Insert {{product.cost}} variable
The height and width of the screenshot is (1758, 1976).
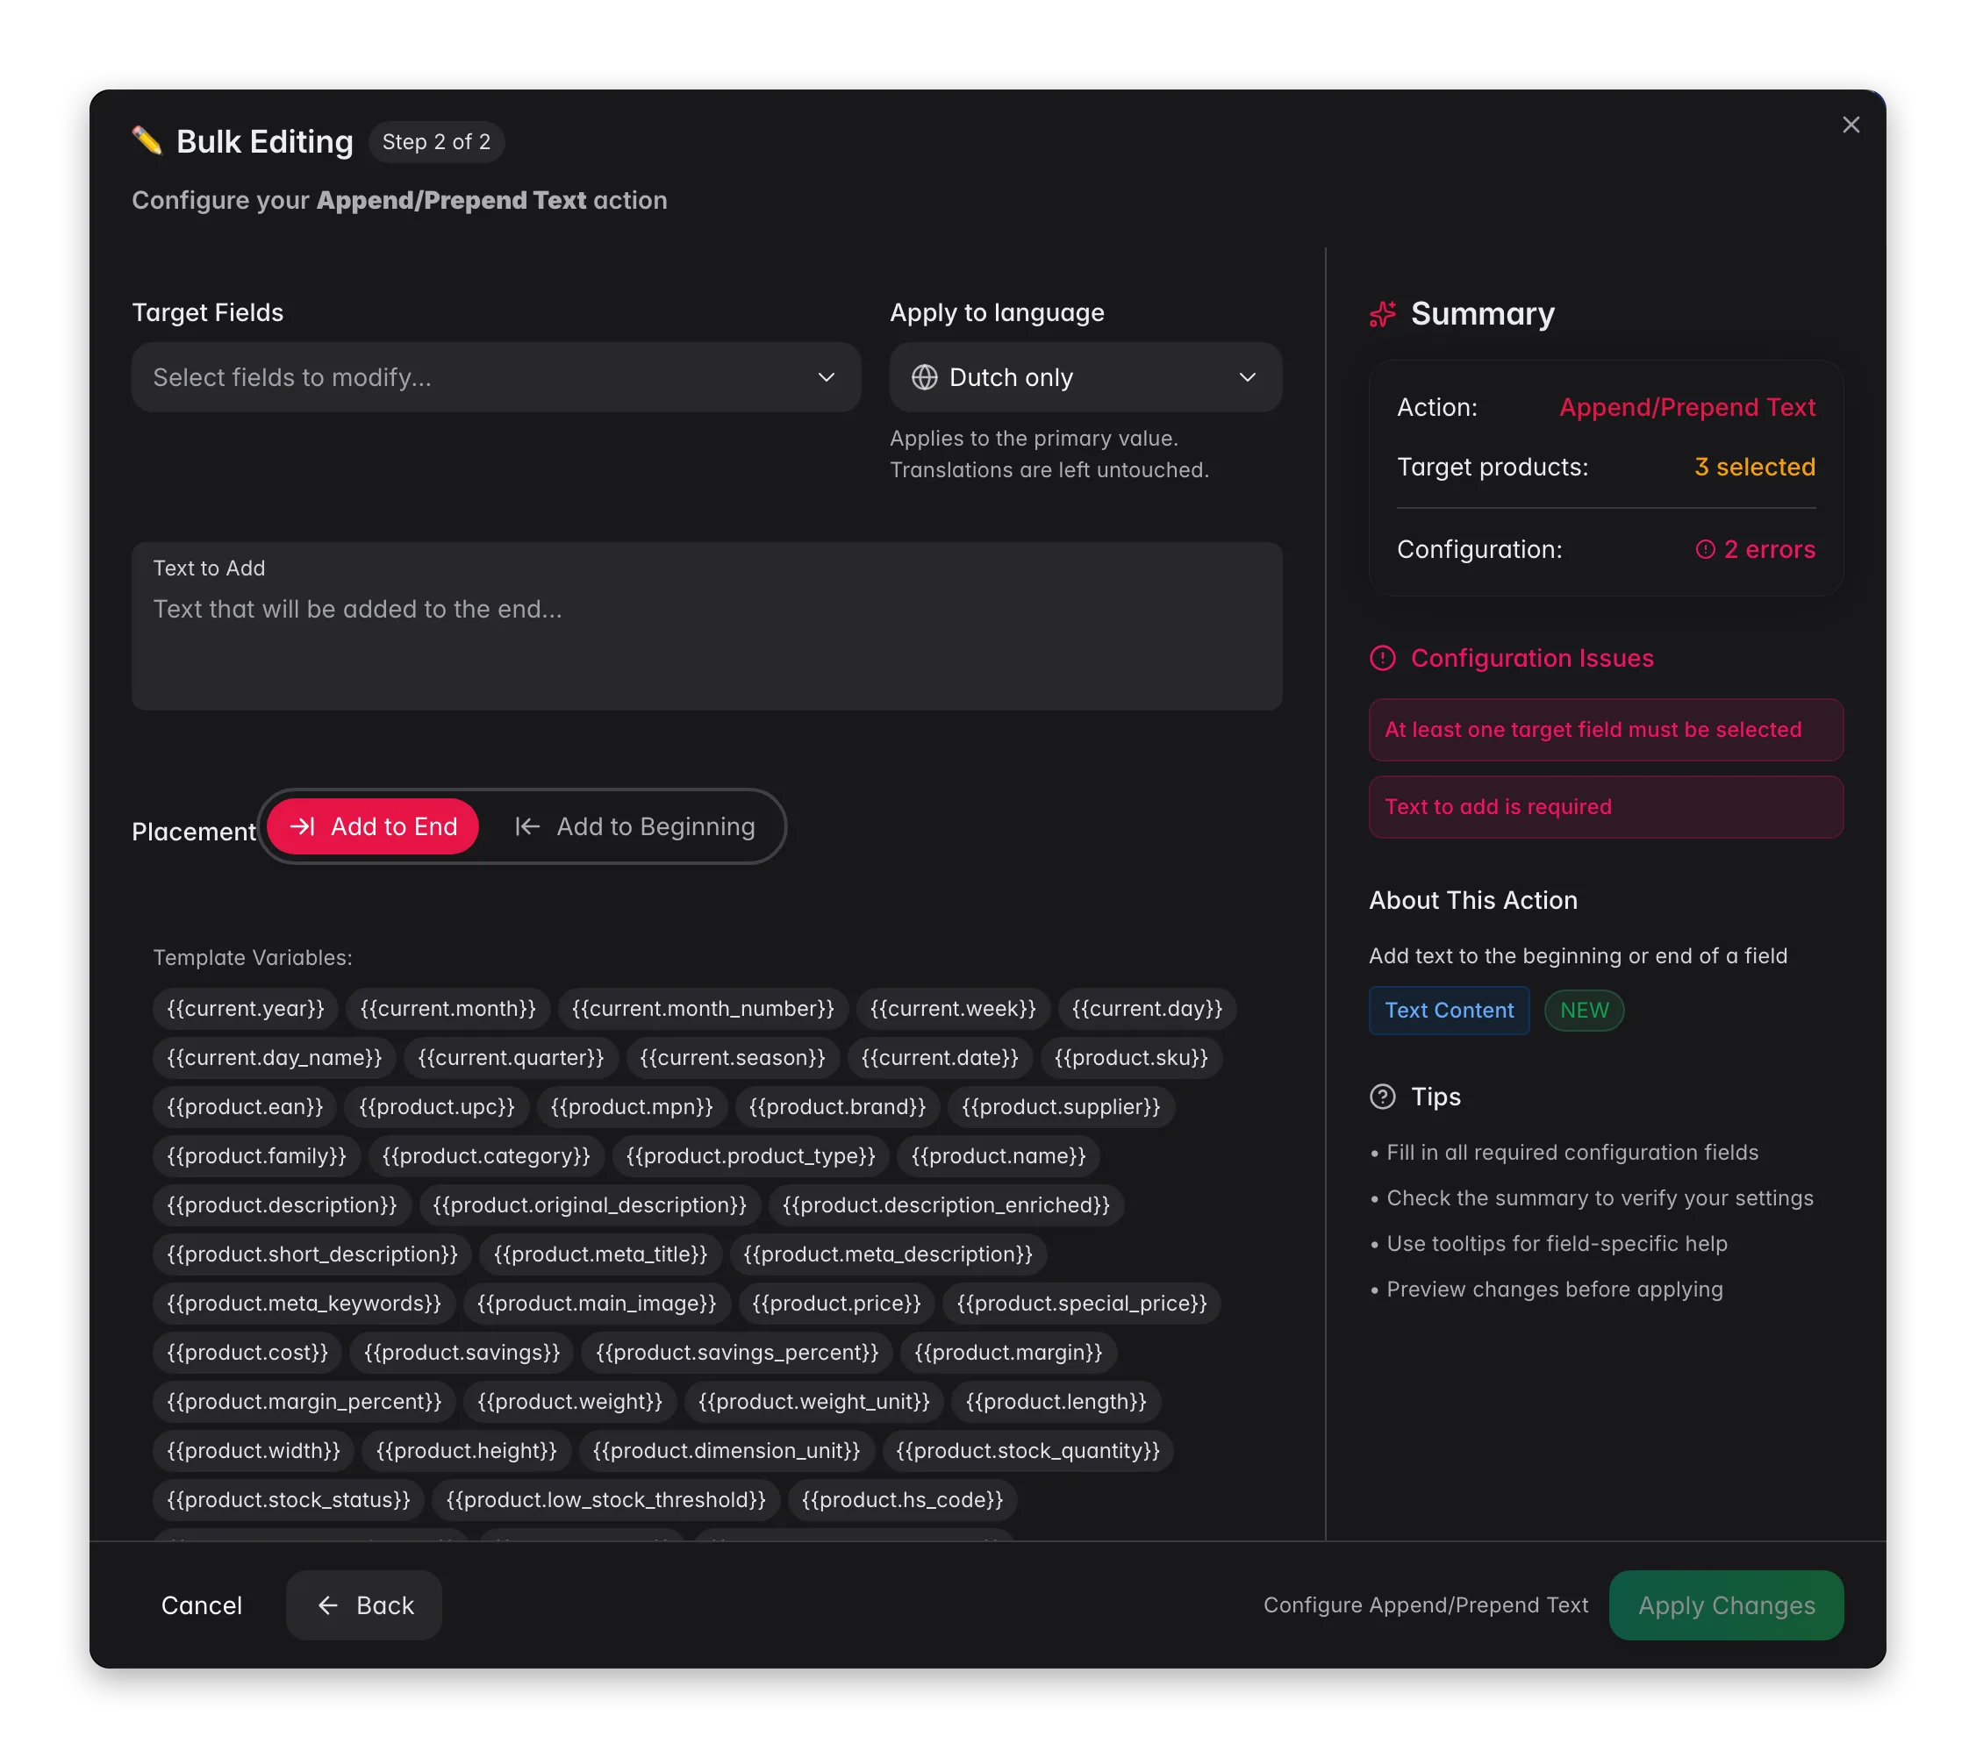pyautogui.click(x=247, y=1353)
